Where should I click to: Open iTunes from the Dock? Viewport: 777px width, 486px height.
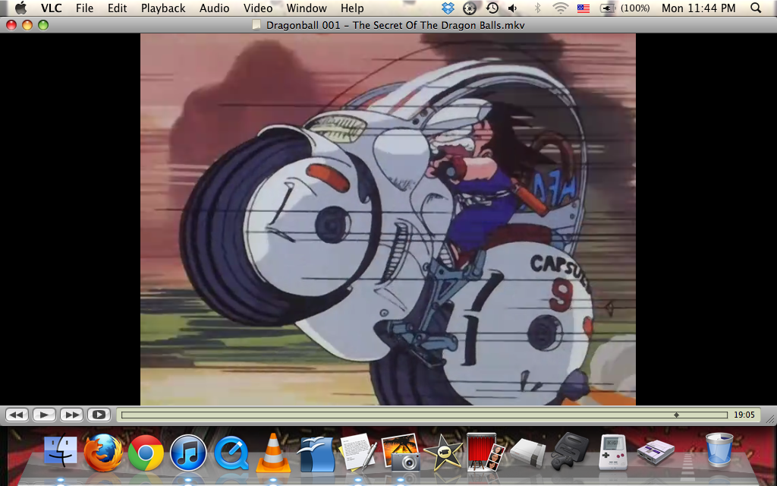(188, 453)
